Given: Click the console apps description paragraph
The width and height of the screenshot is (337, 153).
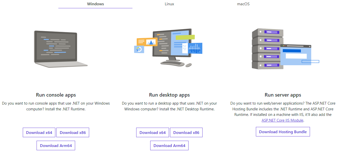Looking at the screenshot, I should click(56, 106).
